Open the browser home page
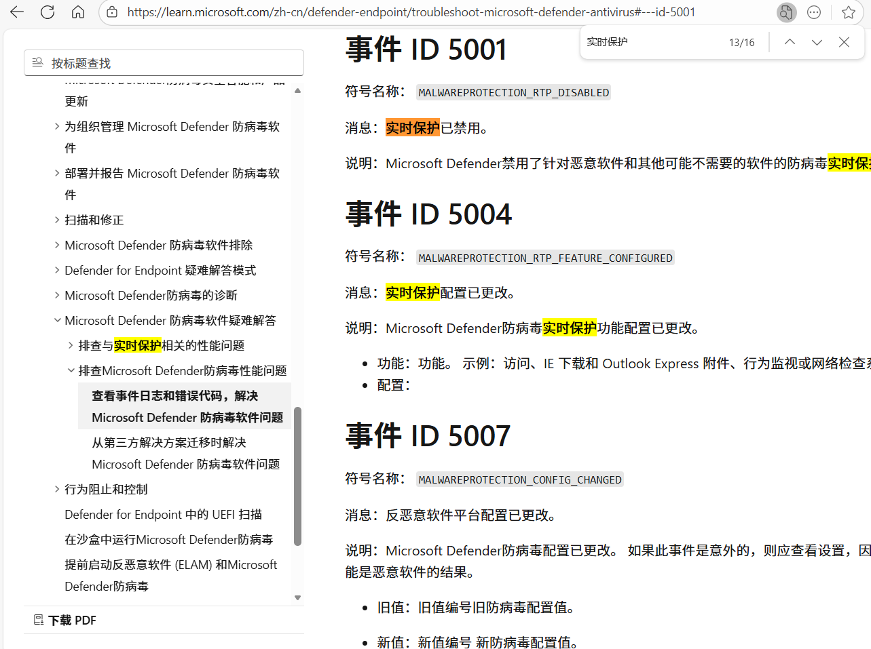Screen dimensions: 871x649 (x=78, y=12)
